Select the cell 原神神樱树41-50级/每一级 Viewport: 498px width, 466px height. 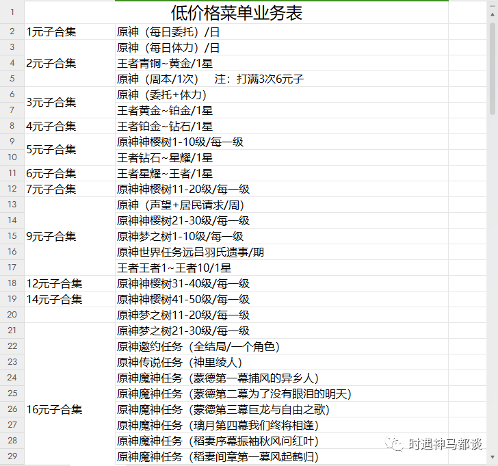coord(281,299)
